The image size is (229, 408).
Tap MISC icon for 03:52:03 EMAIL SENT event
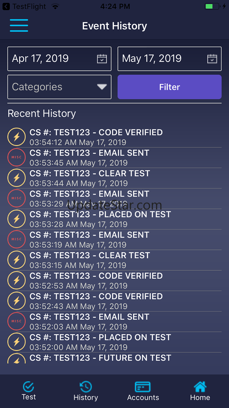click(16, 321)
